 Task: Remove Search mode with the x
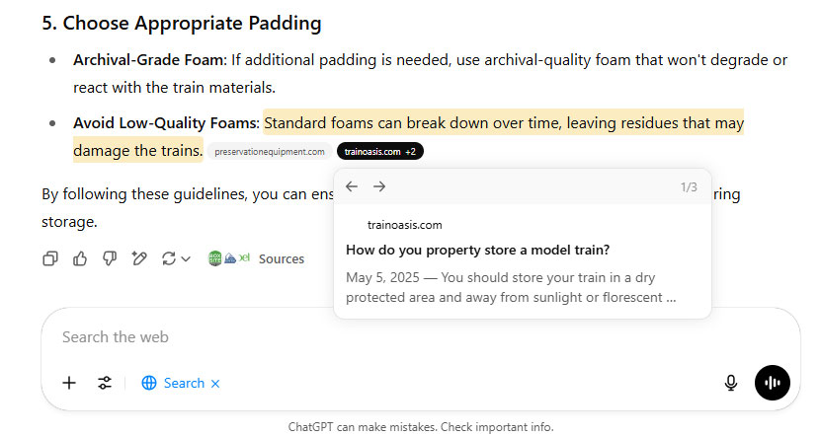pos(215,383)
